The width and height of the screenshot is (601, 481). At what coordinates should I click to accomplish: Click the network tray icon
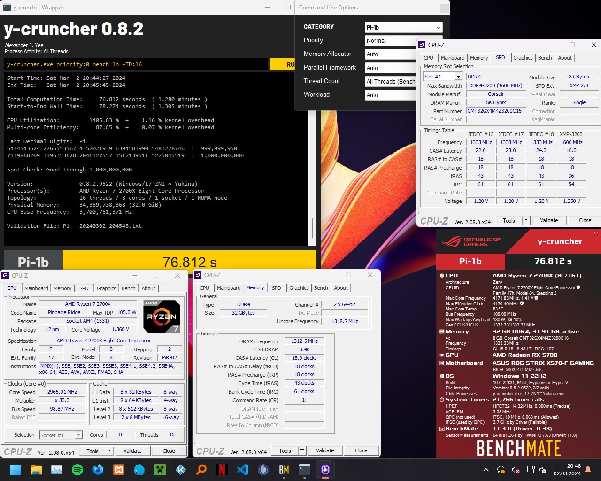tap(531, 470)
